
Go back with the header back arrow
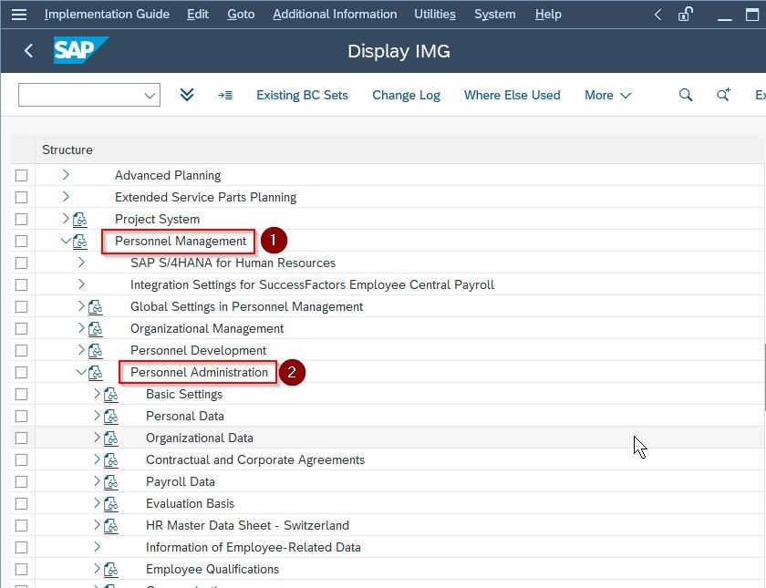[x=29, y=50]
